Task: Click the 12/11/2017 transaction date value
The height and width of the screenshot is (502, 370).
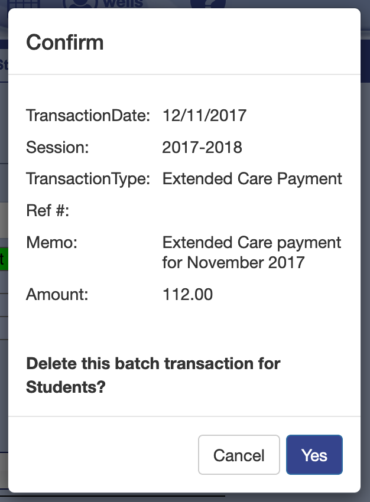Action: point(204,115)
